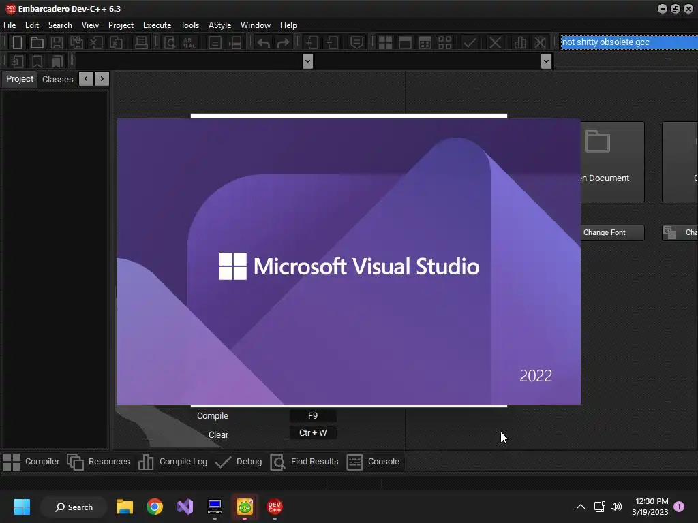Viewport: 698px width, 523px height.
Task: Open the Project menu
Action: pos(121,25)
